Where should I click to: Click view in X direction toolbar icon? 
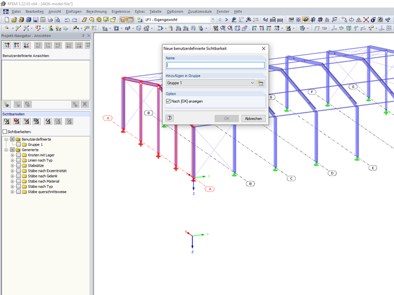[255, 28]
